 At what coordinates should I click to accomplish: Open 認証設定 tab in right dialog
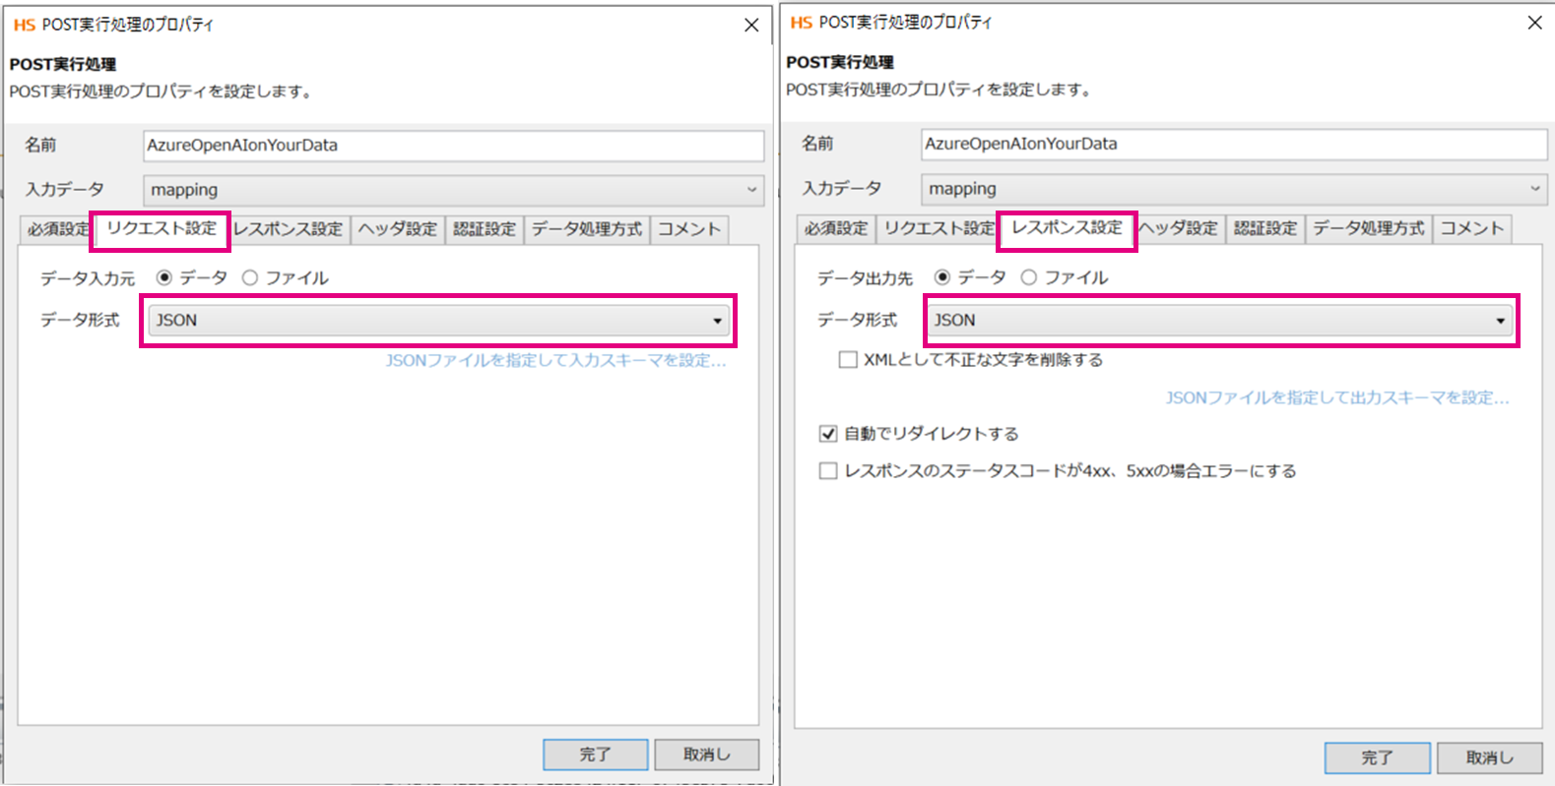point(1265,228)
